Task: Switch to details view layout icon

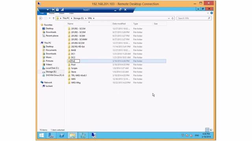Action: point(207,130)
